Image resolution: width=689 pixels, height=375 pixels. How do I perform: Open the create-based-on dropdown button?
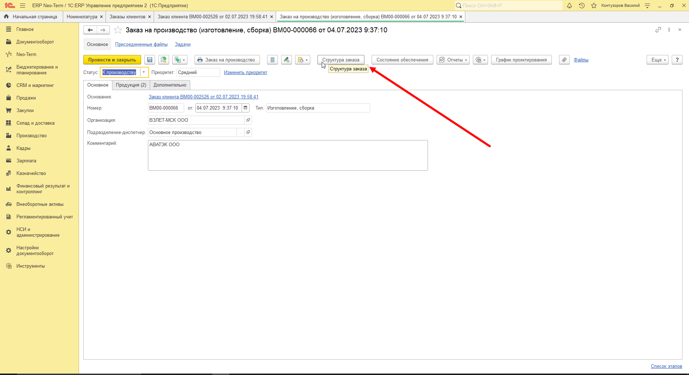pos(180,60)
